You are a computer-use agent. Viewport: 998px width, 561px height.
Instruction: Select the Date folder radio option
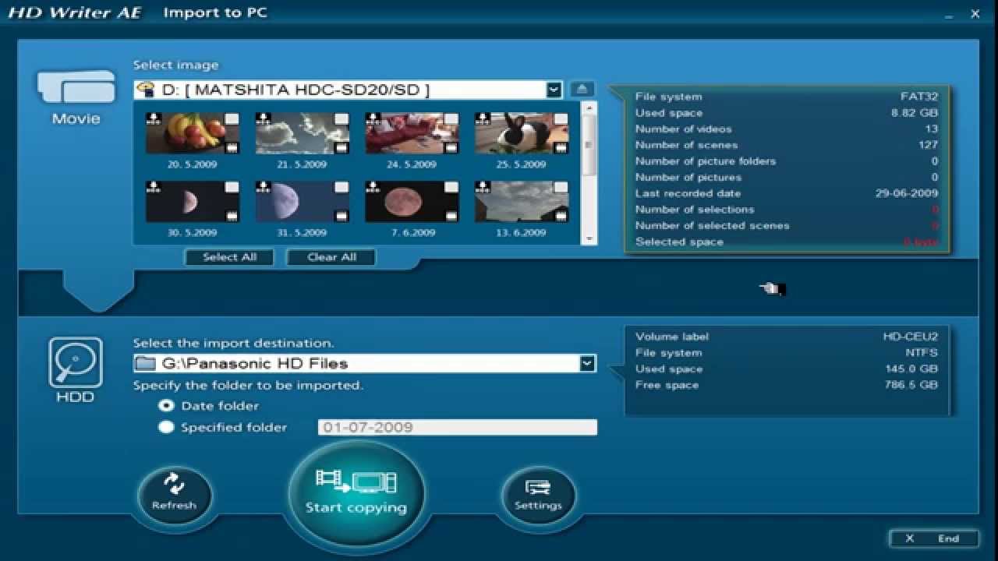166,405
